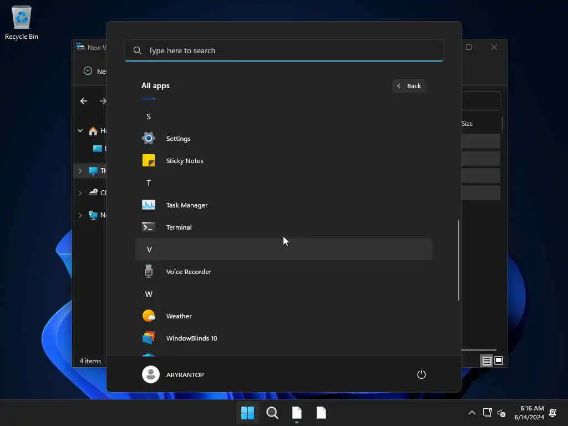Select Home in File Explorer sidebar
Screen dimensions: 568x426
tap(98, 131)
